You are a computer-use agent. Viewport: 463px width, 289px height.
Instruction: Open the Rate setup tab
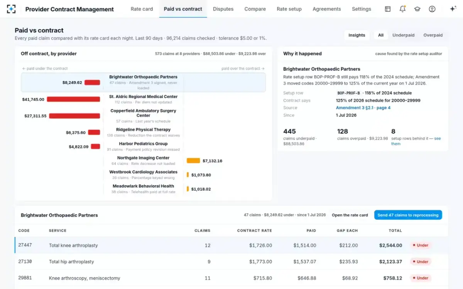coord(289,9)
